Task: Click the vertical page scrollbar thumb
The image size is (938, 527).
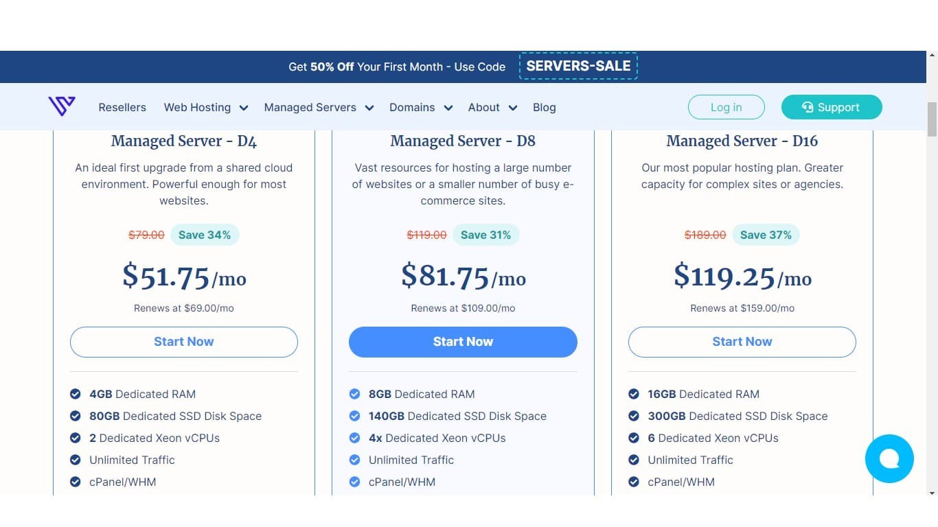Action: point(932,119)
